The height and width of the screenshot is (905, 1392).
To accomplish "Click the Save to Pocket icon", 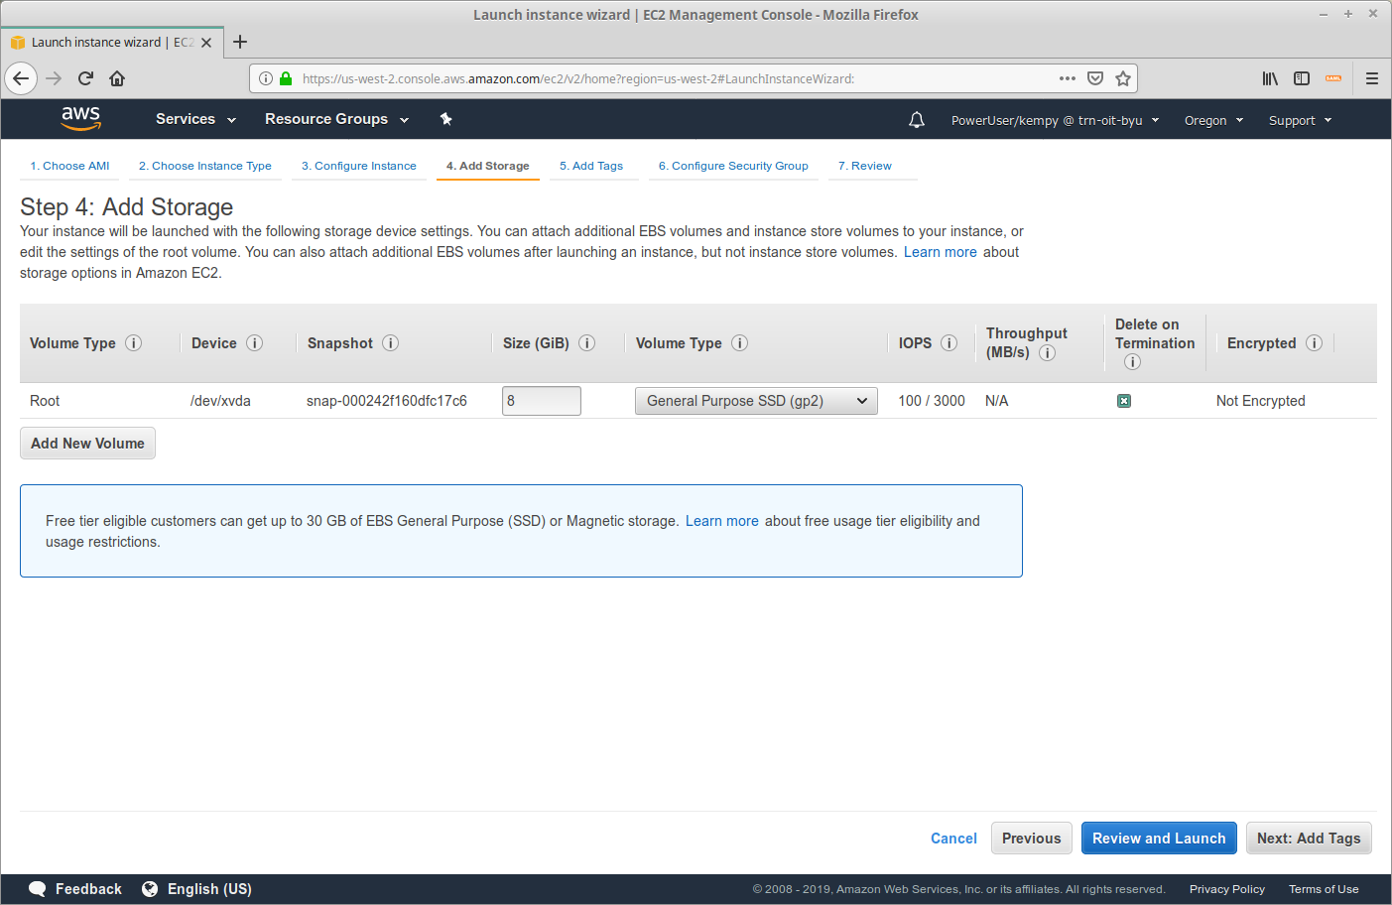I will coord(1095,78).
